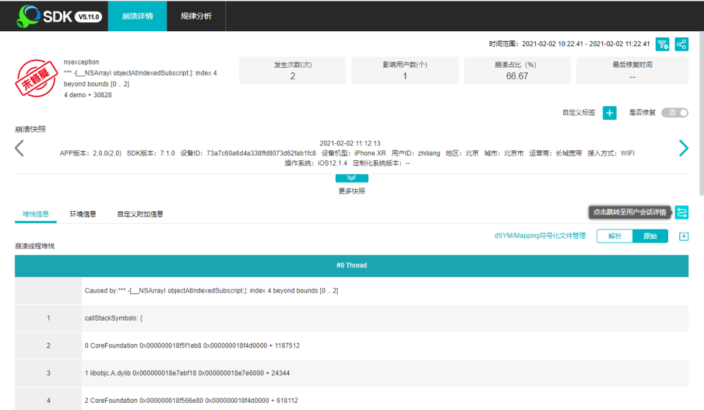This screenshot has height=410, width=704.
Task: Click the time range text 2021-02-02 10:22:41
Action: (x=553, y=44)
